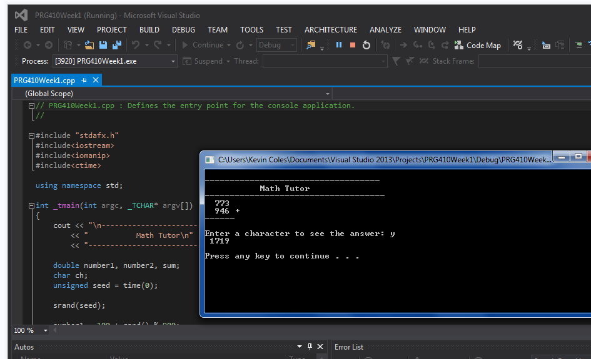Click the Breakpoints tool icon after Code Map

coord(518,45)
